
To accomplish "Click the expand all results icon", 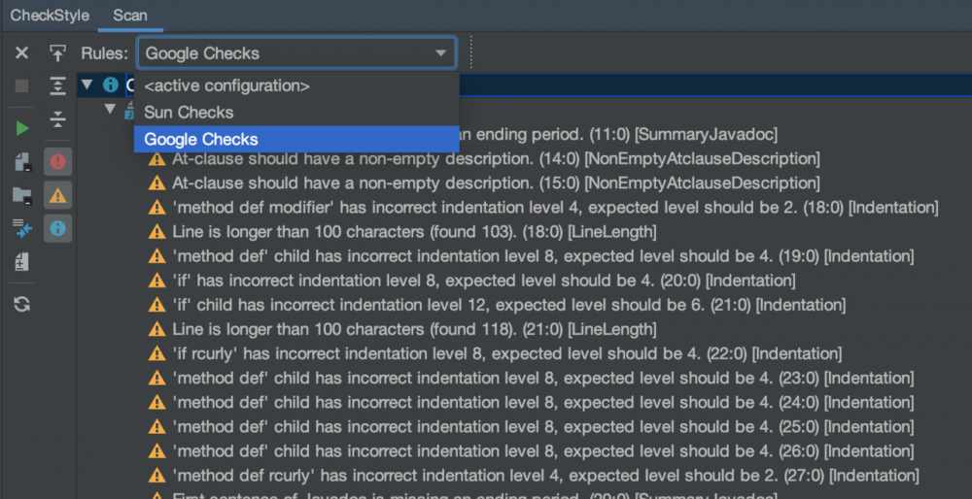I will coord(57,86).
